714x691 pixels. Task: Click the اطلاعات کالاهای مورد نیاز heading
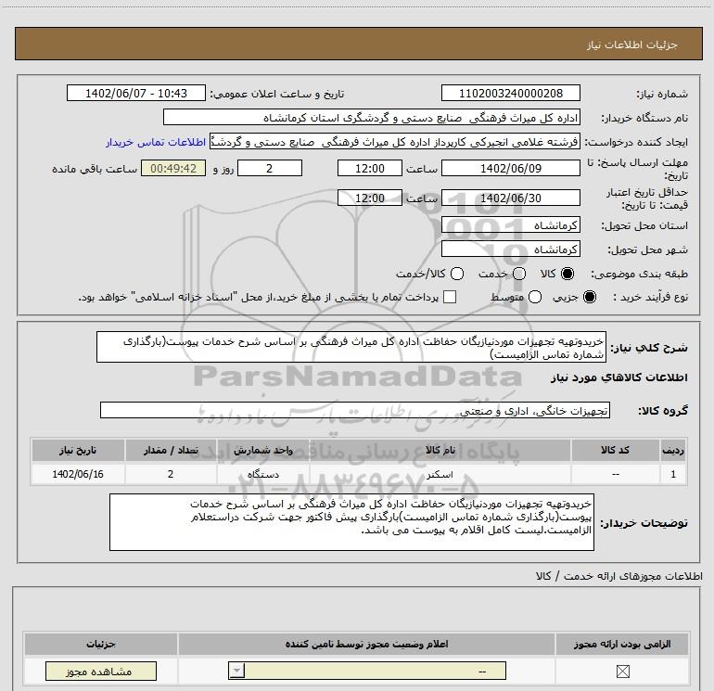[619, 377]
